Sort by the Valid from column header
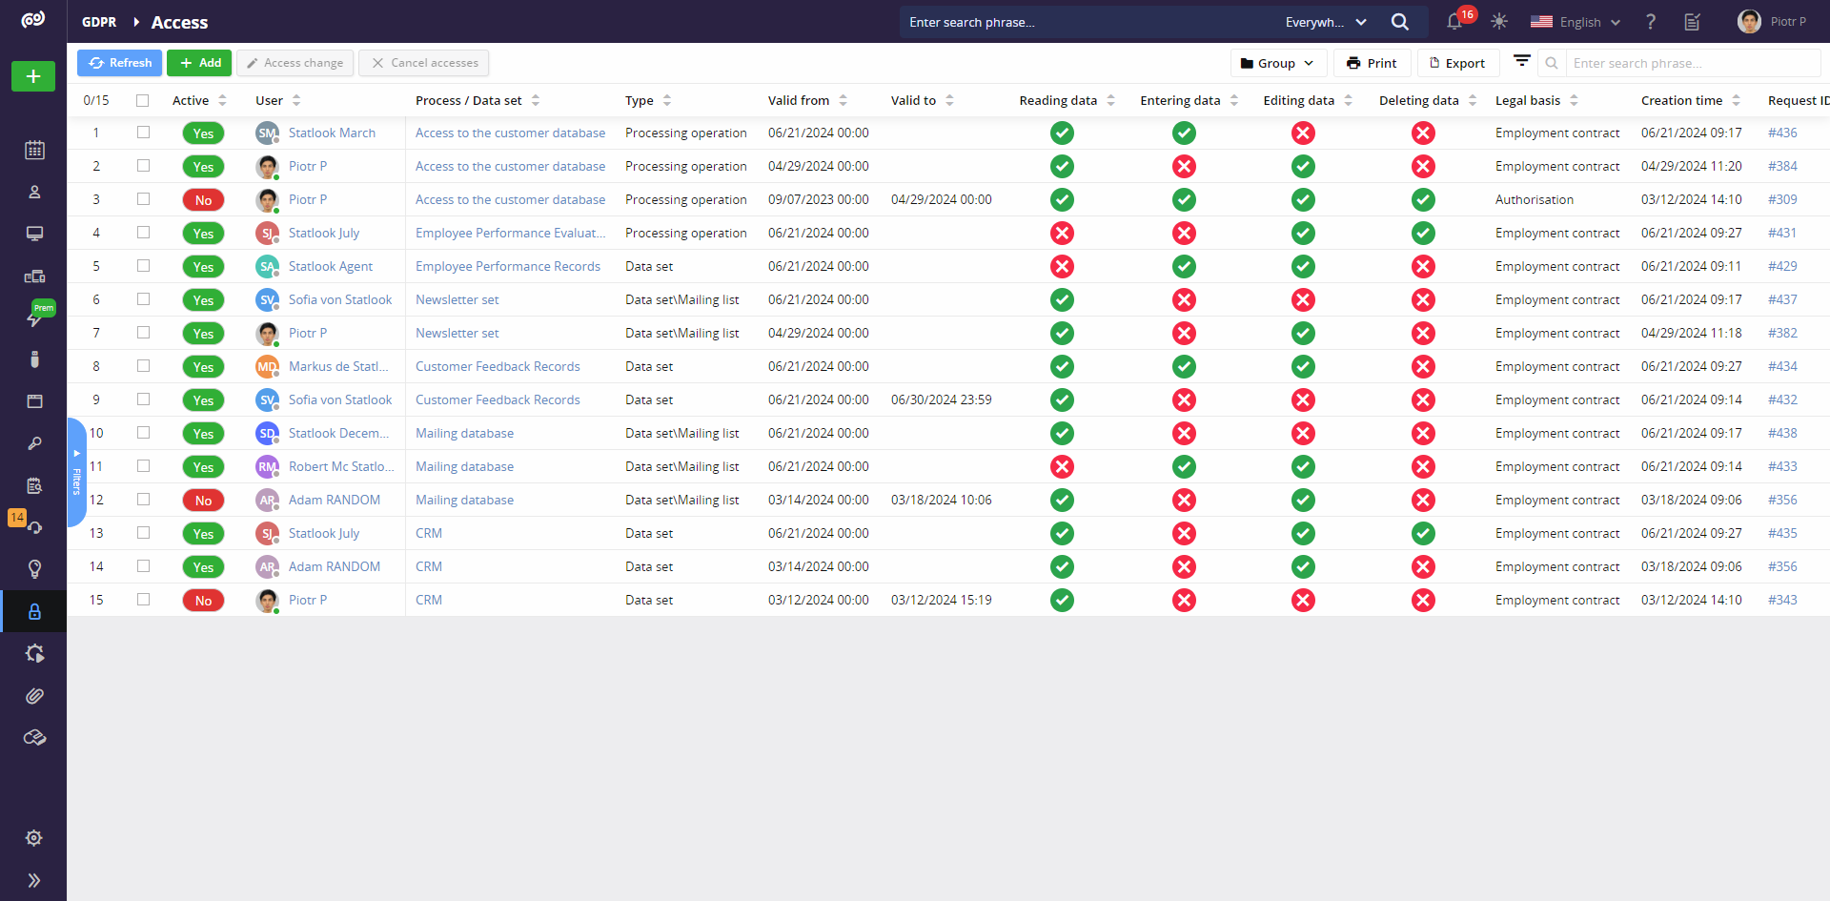 coord(799,100)
